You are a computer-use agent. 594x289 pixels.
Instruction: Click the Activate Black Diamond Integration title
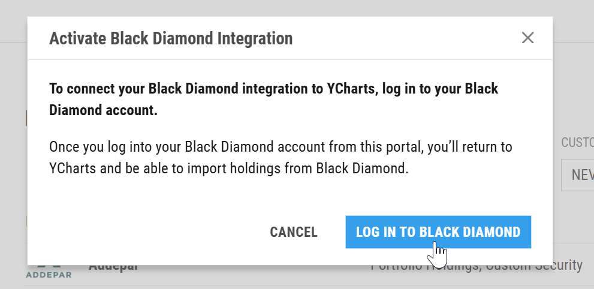tap(171, 38)
